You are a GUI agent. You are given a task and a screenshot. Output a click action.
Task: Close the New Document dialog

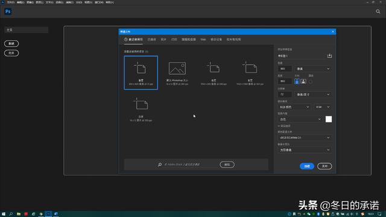point(333,32)
